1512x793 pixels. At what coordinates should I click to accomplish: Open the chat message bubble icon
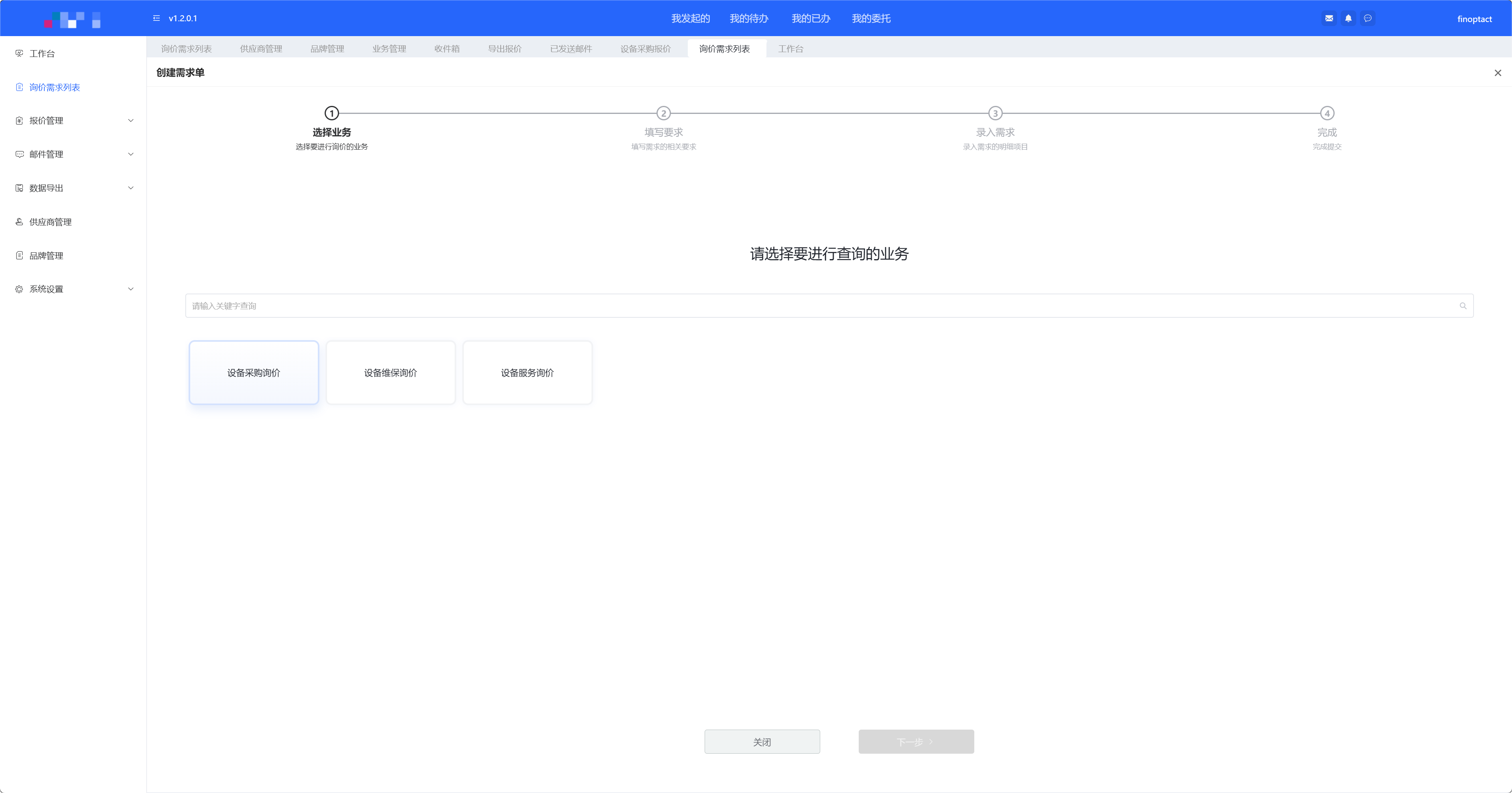(1368, 18)
